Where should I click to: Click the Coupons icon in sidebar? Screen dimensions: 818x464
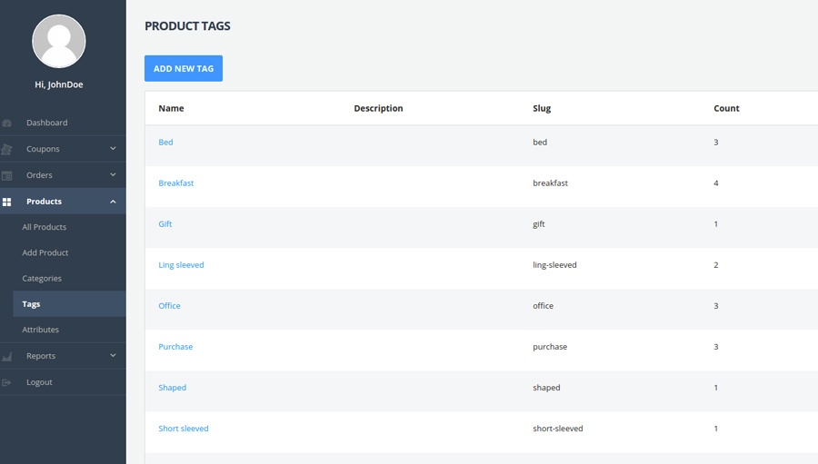tap(6, 149)
